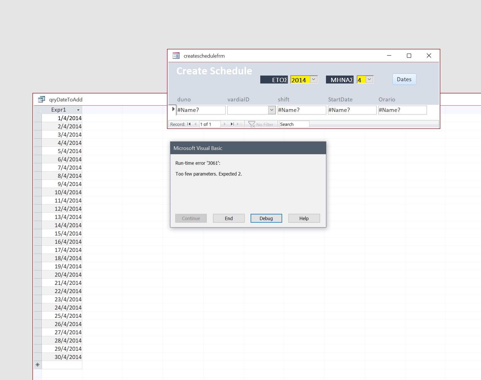
Task: Open the ΜΗΝΑΣ month dropdown
Action: [x=369, y=79]
